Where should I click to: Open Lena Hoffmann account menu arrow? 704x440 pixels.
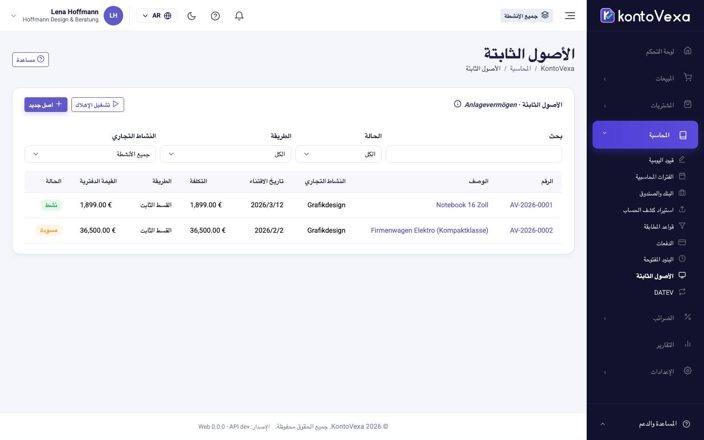(14, 16)
